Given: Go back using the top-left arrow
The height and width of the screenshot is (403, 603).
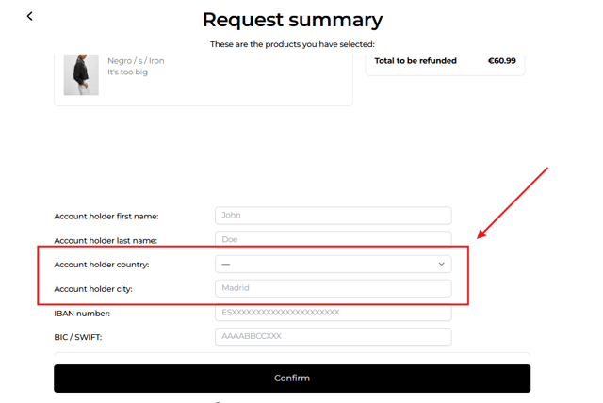Looking at the screenshot, I should tap(29, 16).
